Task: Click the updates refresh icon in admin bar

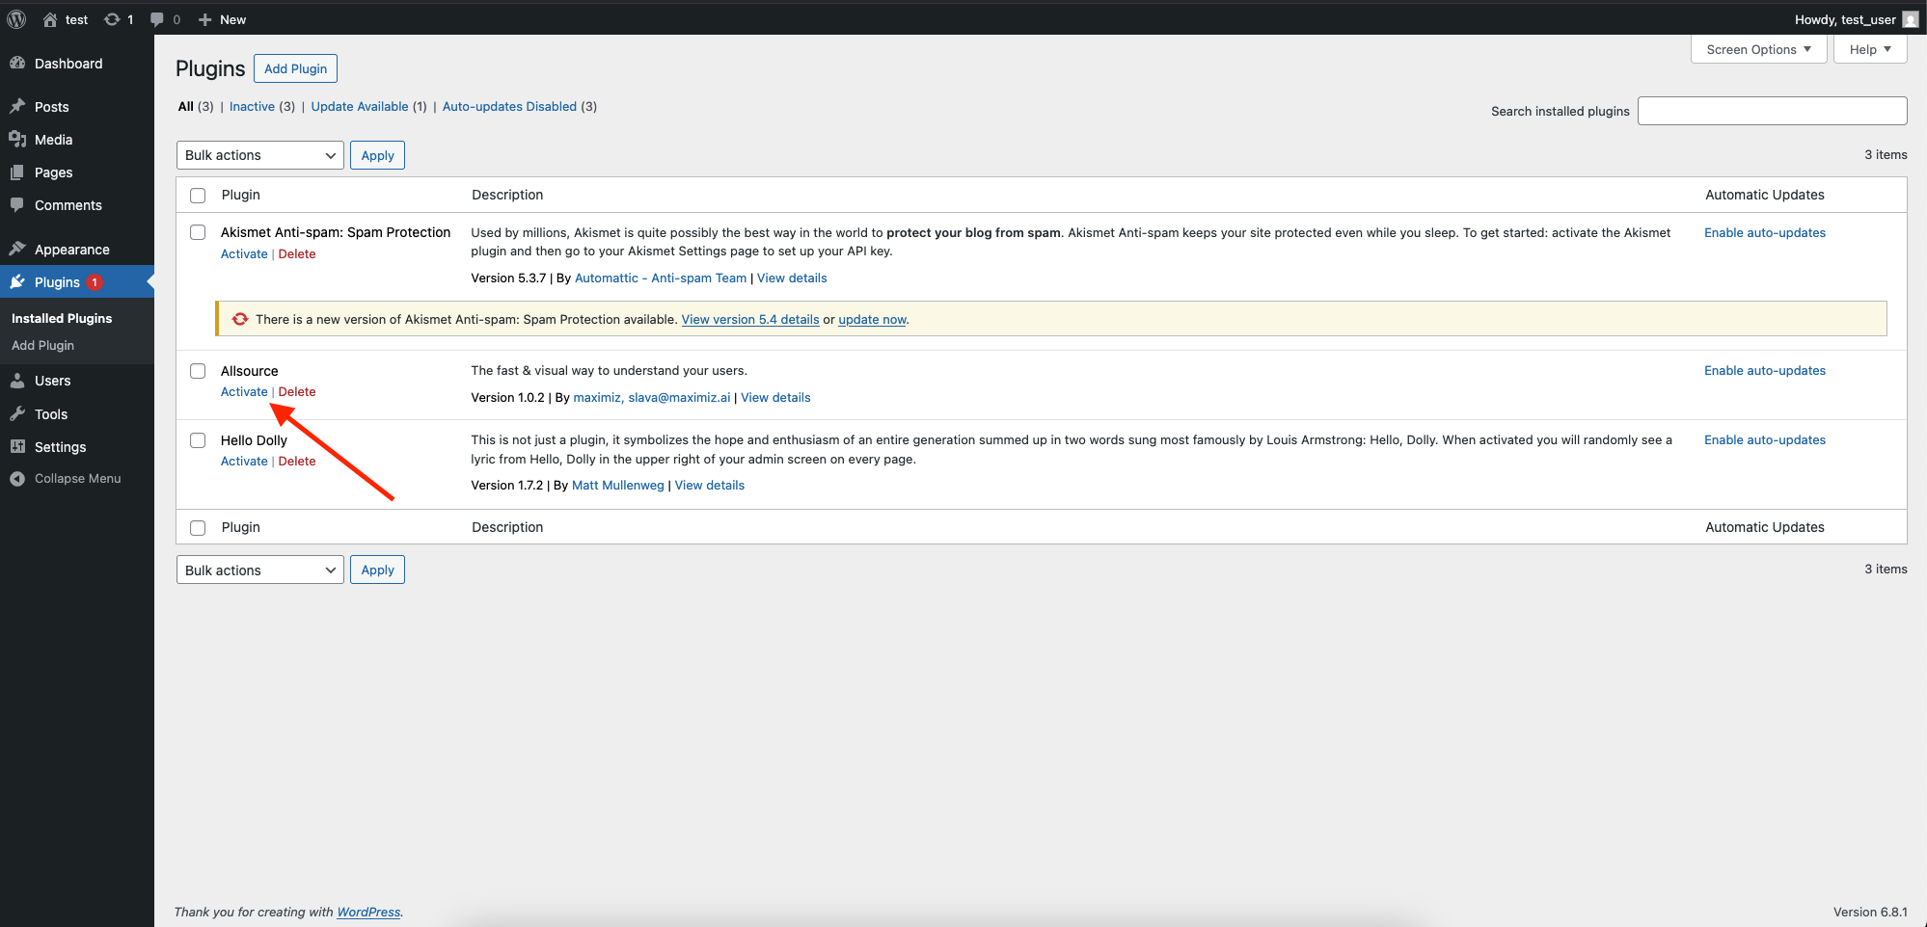Action: click(x=112, y=19)
